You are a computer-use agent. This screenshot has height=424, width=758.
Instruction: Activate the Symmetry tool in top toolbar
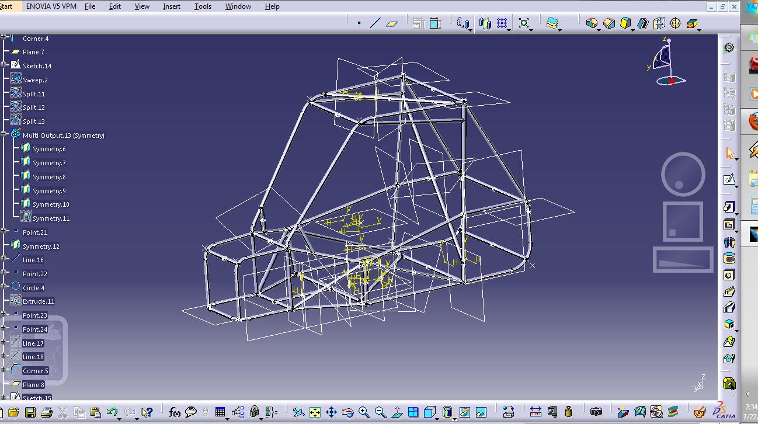[485, 23]
